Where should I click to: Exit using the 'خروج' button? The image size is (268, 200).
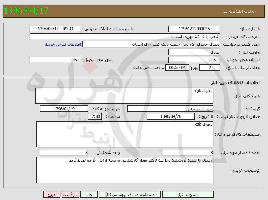(x=52, y=195)
